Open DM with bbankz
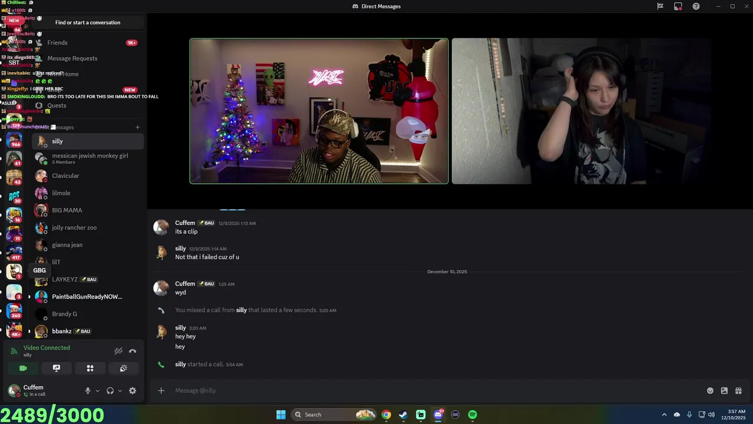Image resolution: width=753 pixels, height=424 pixels. pos(87,331)
